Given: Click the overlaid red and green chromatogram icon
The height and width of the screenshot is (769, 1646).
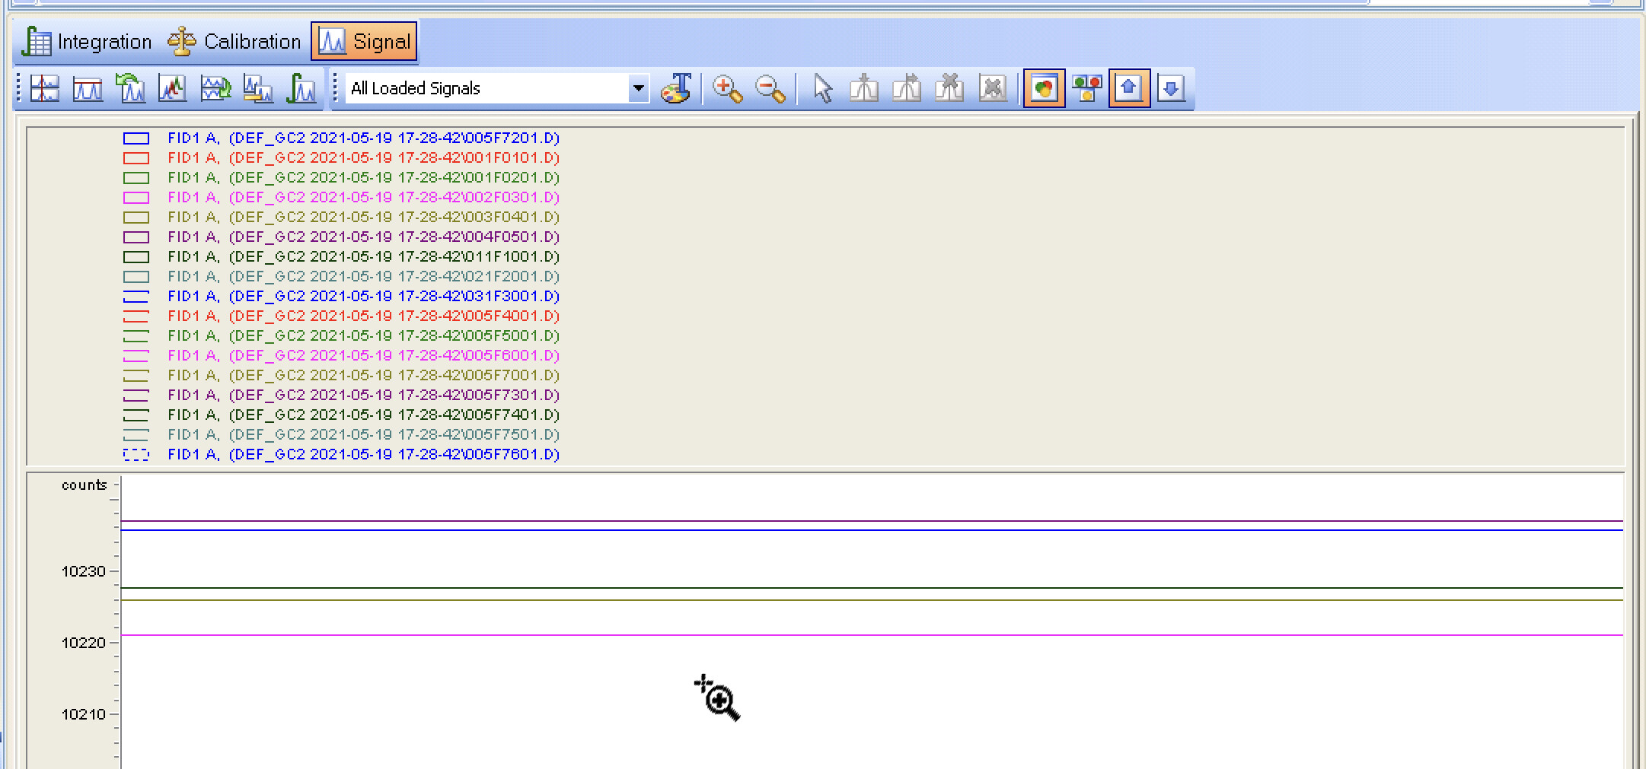Looking at the screenshot, I should coord(173,88).
